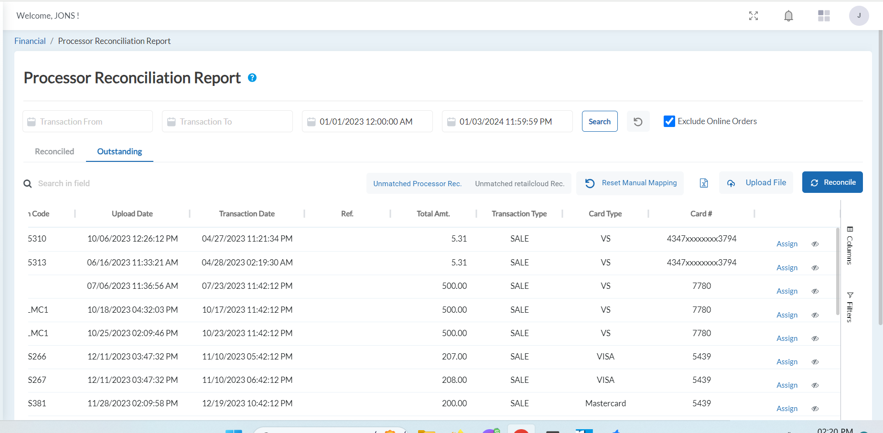The image size is (883, 433).
Task: Click Assign in row S267
Action: pos(787,385)
